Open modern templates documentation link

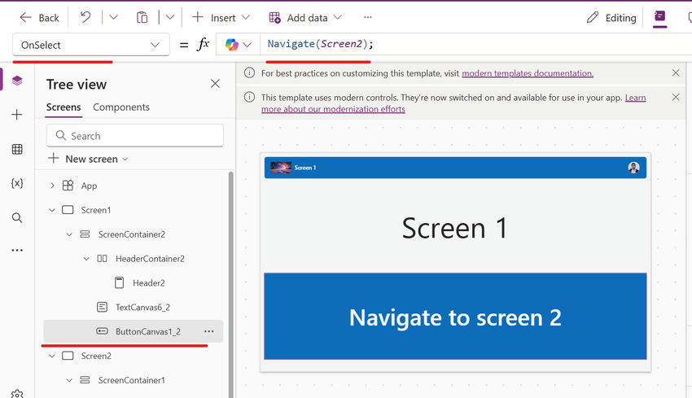(528, 73)
